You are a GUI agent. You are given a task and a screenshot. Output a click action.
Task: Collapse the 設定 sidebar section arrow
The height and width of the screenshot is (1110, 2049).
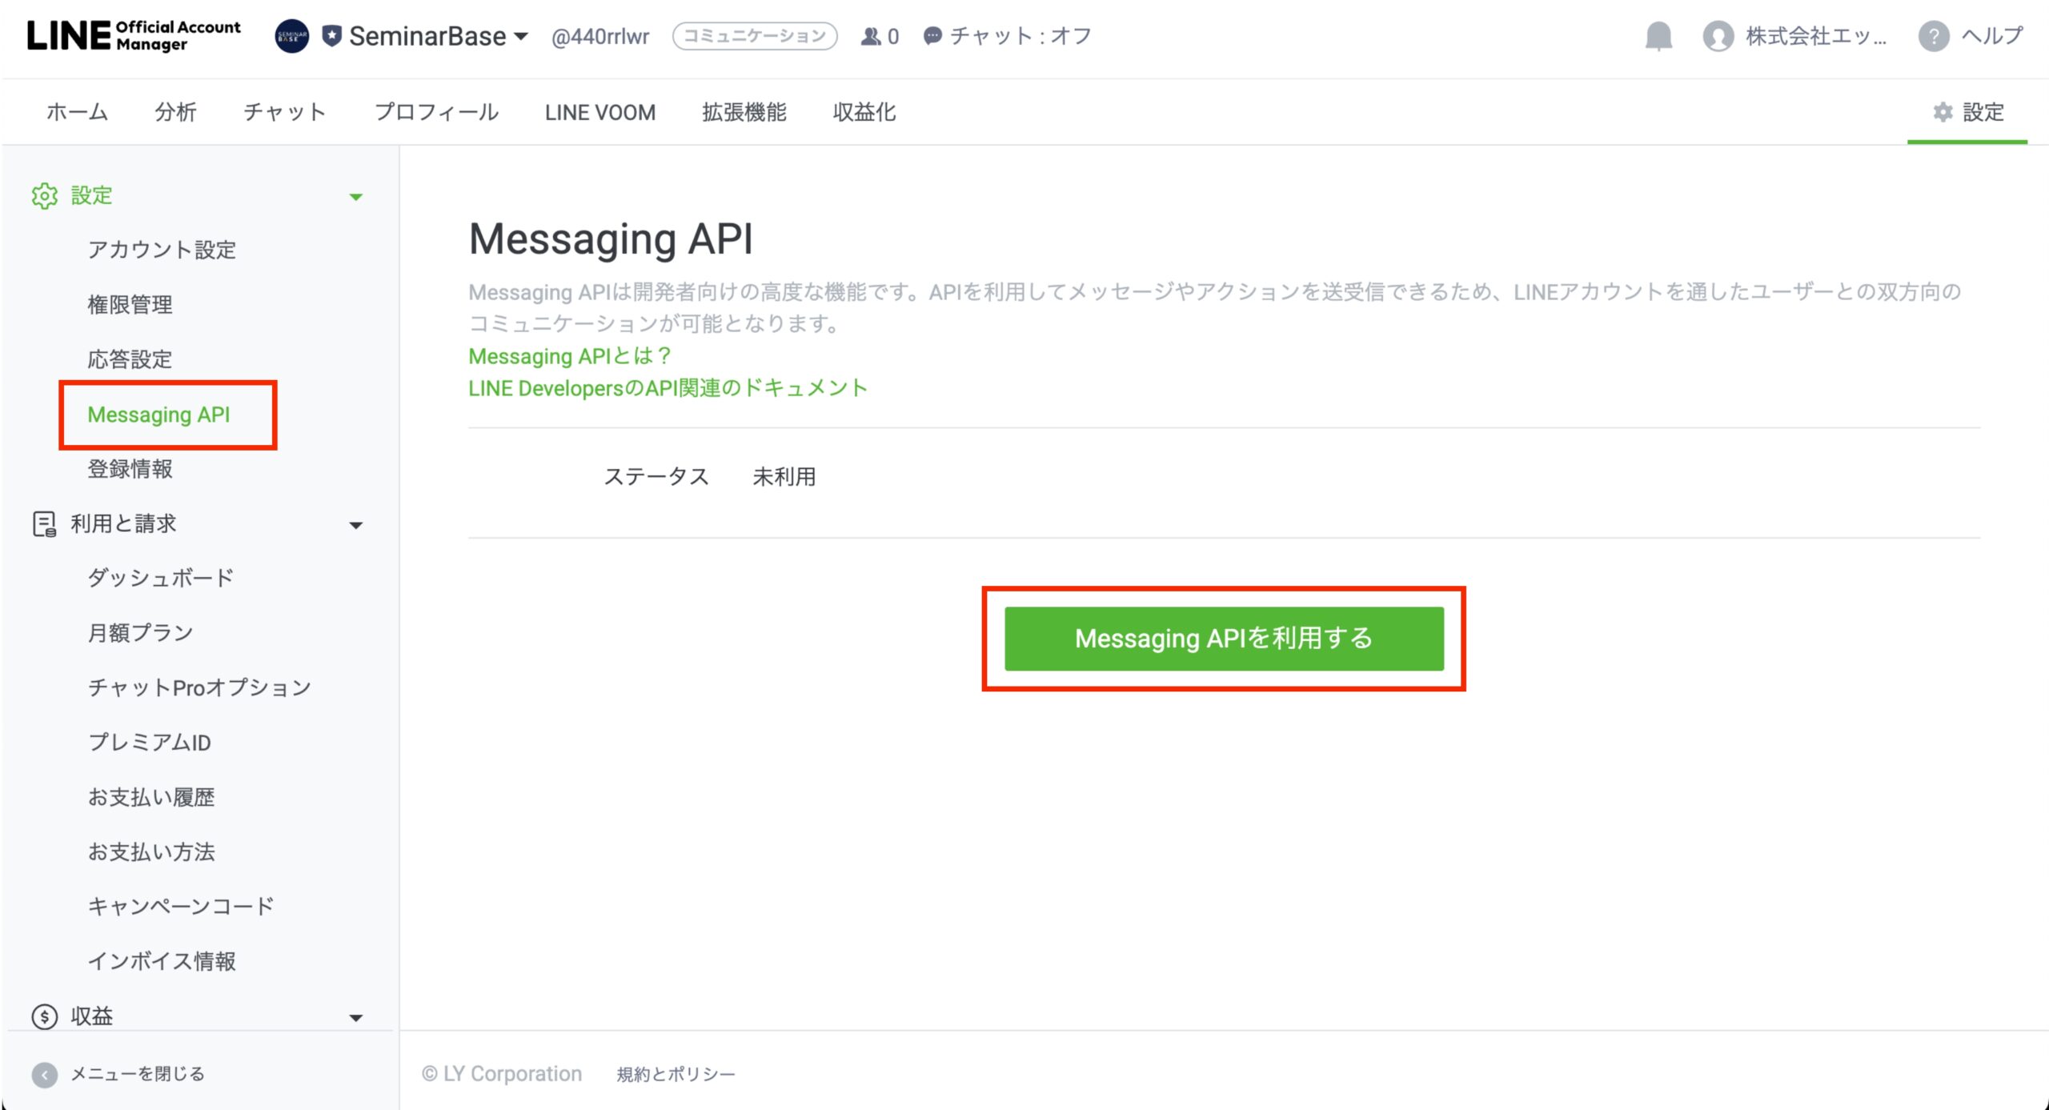[356, 197]
